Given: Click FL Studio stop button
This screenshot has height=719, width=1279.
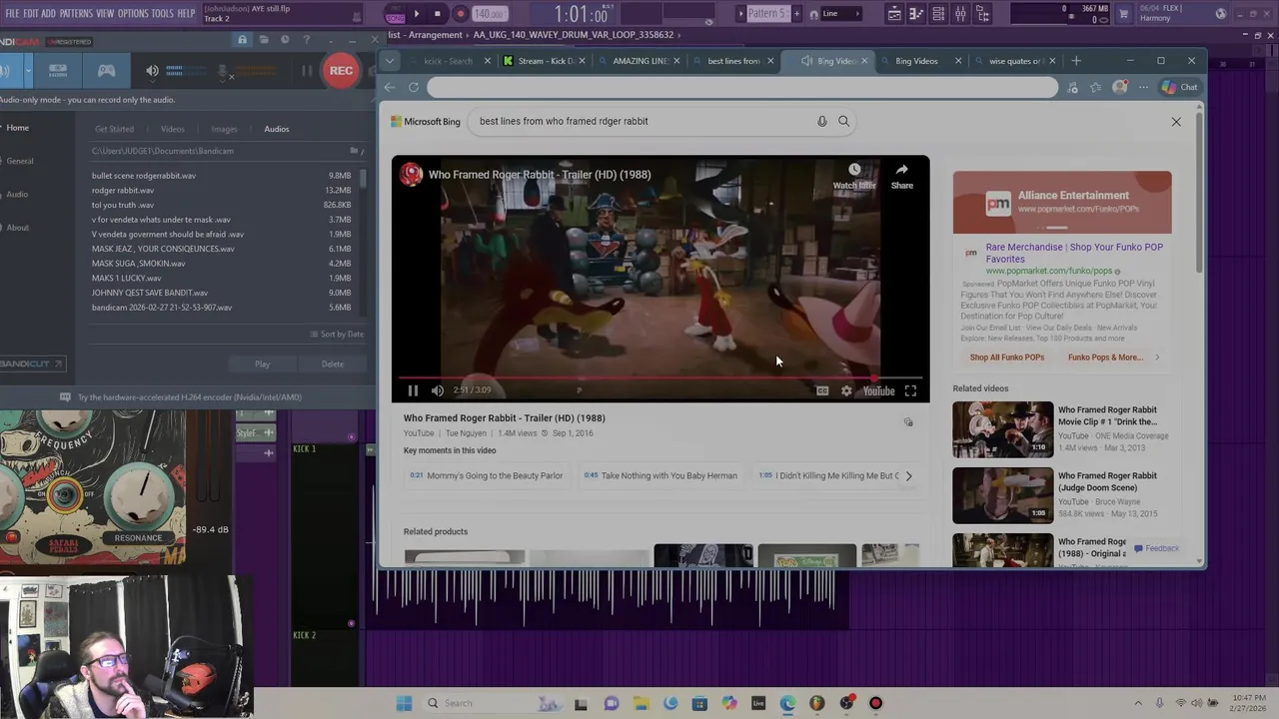Looking at the screenshot, I should 437,14.
